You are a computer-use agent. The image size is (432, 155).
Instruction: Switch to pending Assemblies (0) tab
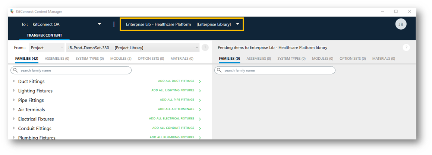(259, 59)
